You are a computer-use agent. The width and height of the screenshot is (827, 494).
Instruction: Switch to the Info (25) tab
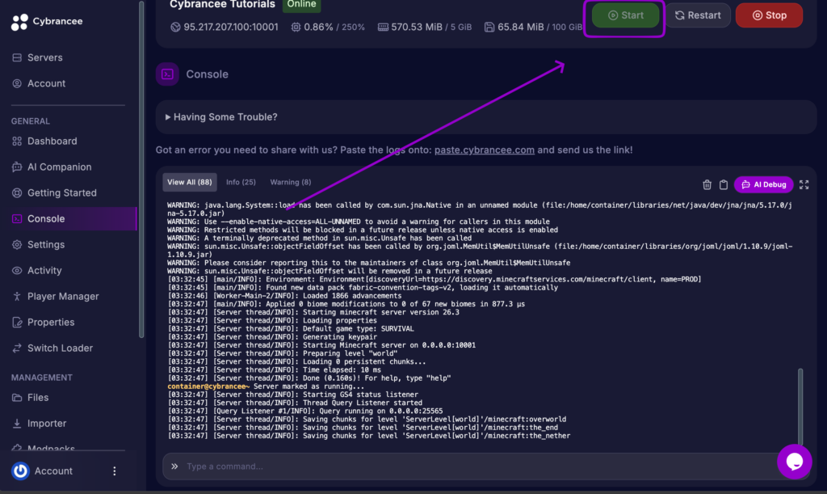point(241,182)
